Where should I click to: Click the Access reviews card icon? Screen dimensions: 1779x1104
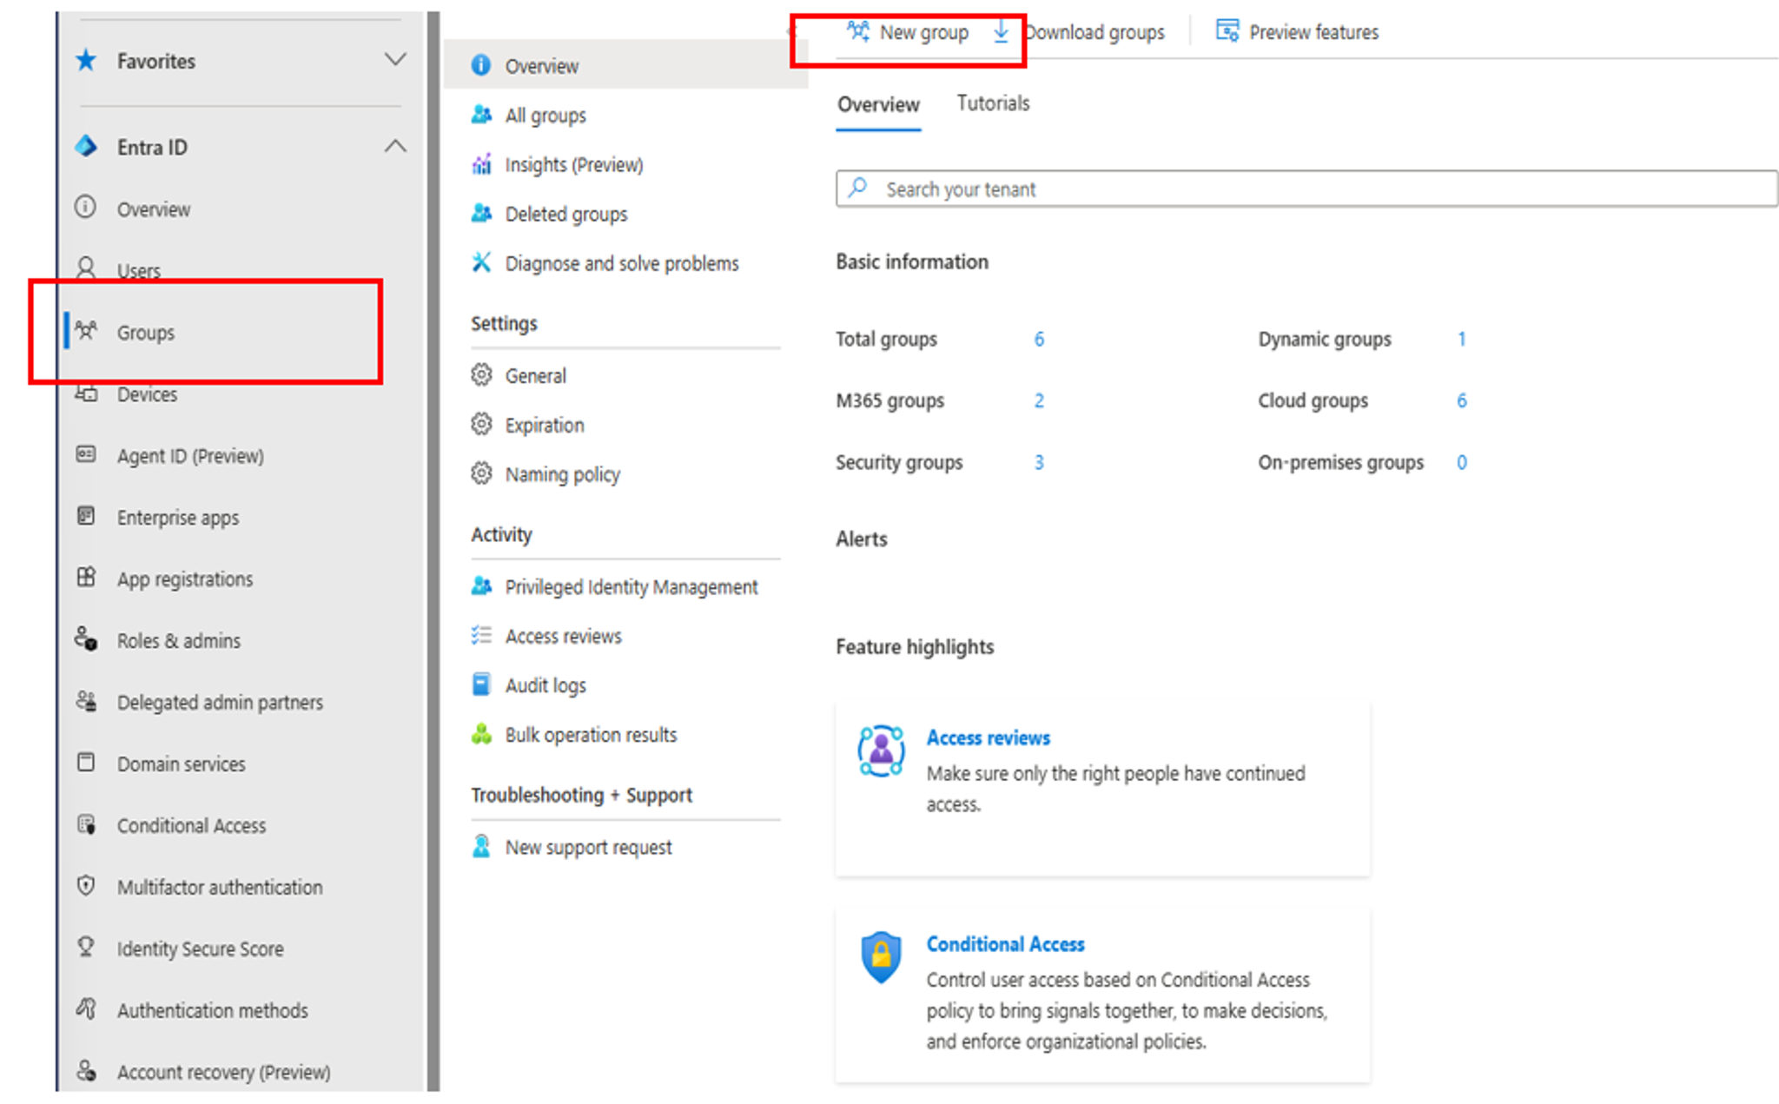tap(881, 750)
